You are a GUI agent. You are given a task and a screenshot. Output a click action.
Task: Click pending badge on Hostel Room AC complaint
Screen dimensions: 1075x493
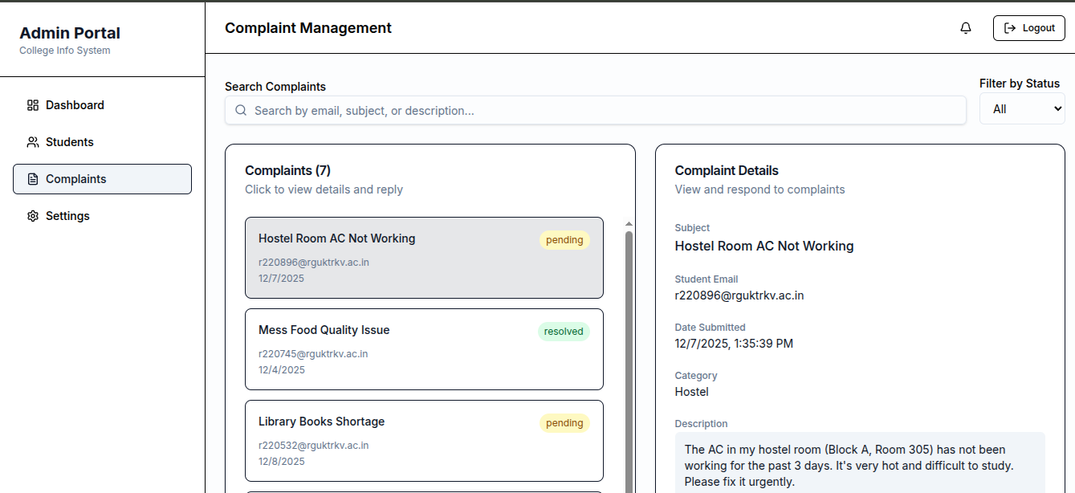[564, 240]
